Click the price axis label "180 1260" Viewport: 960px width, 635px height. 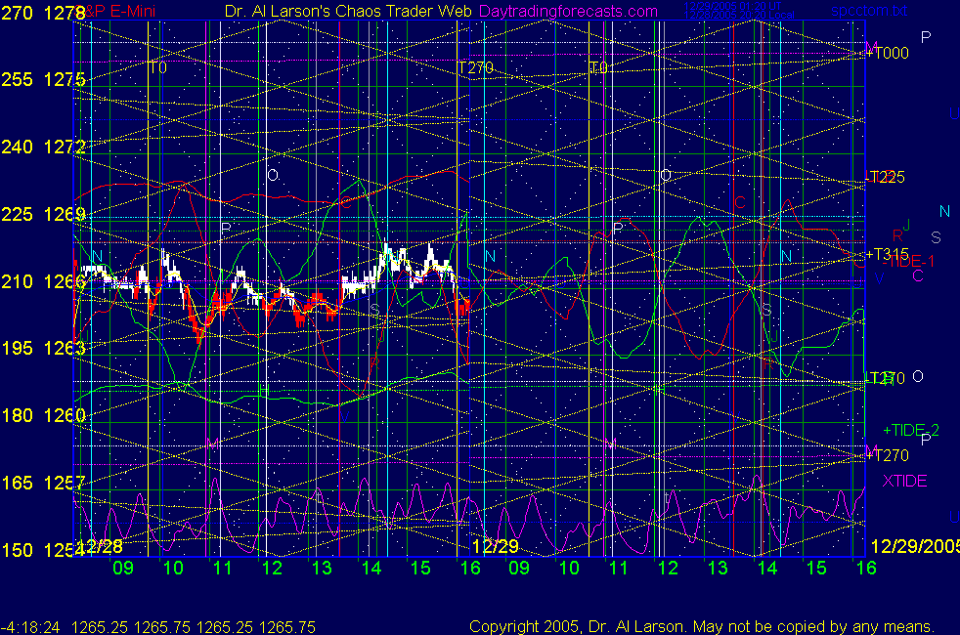(43, 415)
